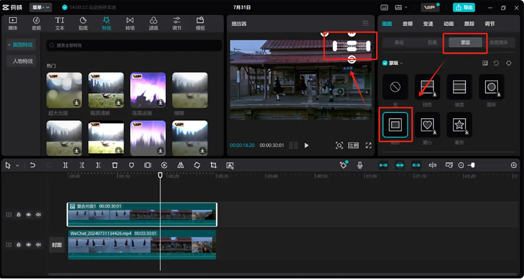Choose the 星形 star mask shape

tap(459, 125)
